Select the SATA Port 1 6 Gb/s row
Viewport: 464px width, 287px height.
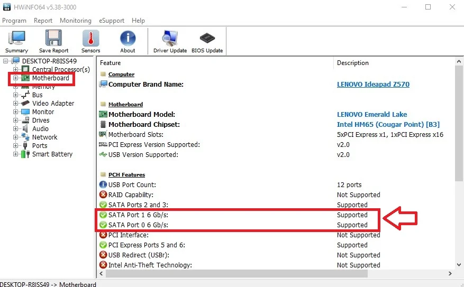pos(277,215)
